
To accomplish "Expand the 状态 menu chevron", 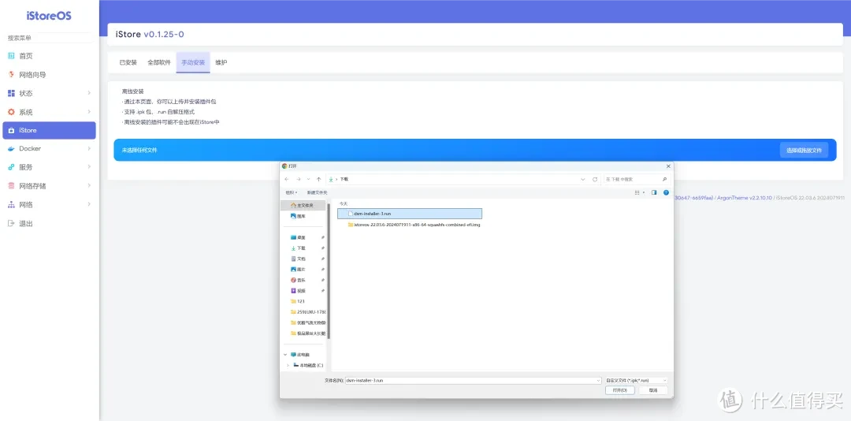I will [x=89, y=94].
